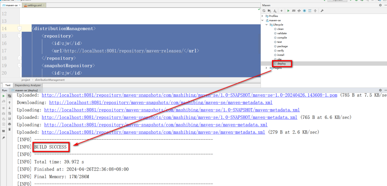
Task: Click Show Dependencies diagram icon
Action: tap(310, 11)
